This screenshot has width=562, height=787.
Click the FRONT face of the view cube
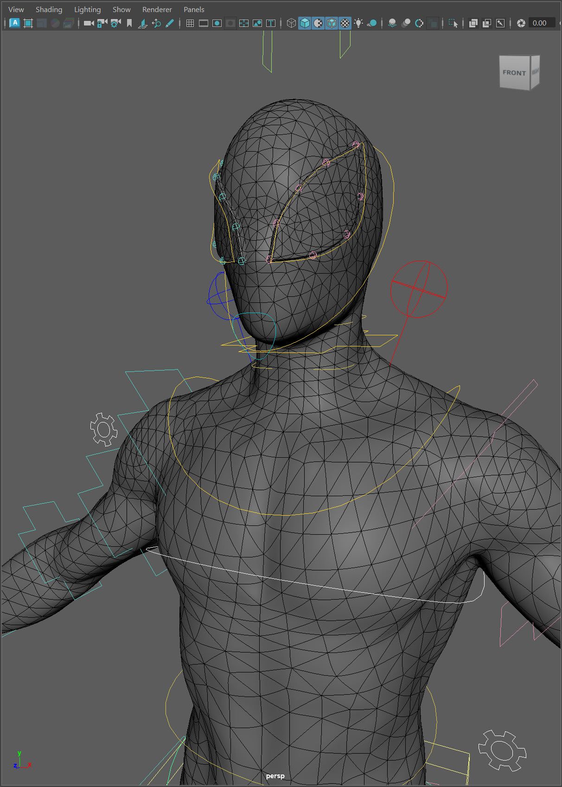point(514,73)
